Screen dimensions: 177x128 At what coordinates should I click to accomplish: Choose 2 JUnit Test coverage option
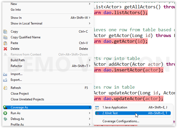(110, 113)
